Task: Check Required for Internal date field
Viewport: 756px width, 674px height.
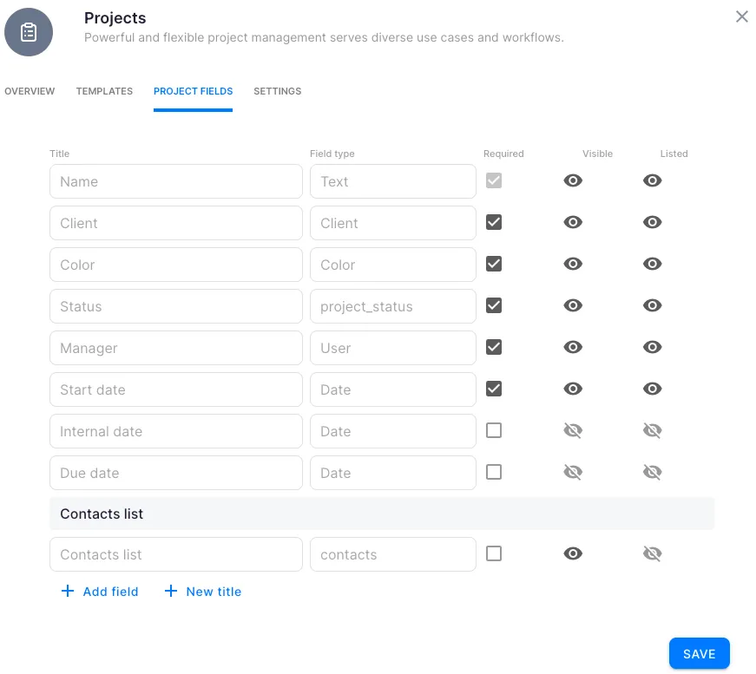Action: coord(494,431)
